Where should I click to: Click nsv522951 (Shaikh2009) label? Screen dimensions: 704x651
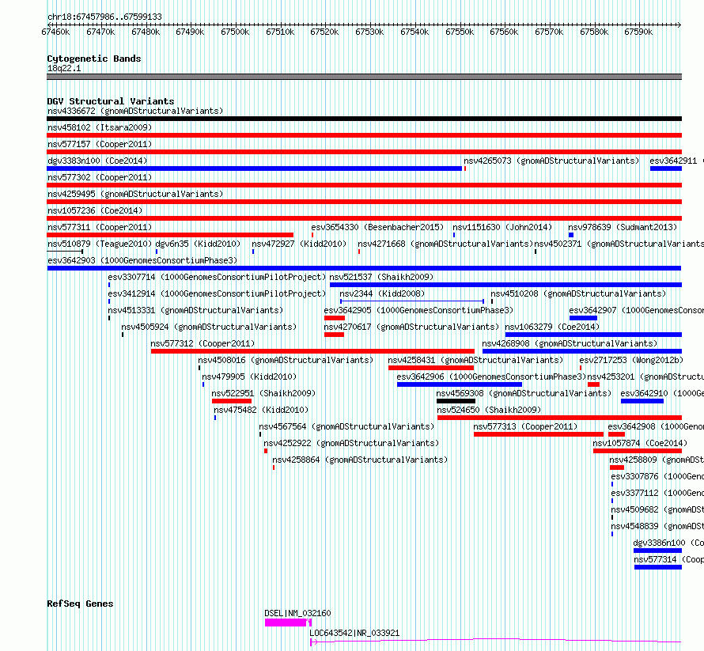263,393
